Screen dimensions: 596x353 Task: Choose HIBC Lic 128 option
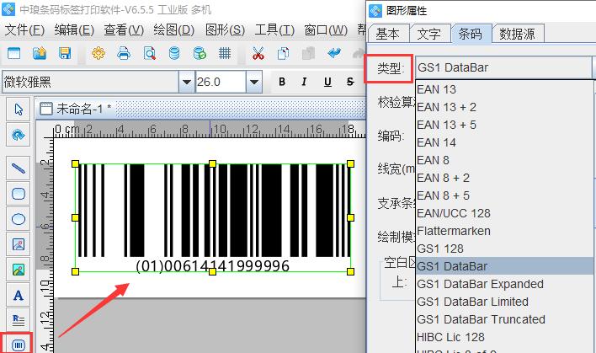(504, 337)
